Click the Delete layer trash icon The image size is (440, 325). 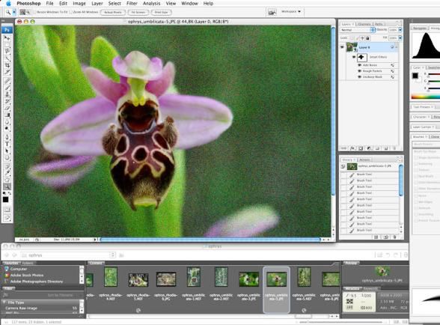pos(394,148)
